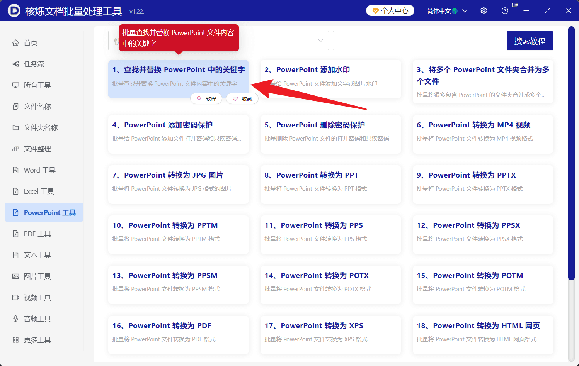The width and height of the screenshot is (579, 366).
Task: Open tool 7 PowerPoint 转换为 JPG 图片
Action: (x=179, y=185)
